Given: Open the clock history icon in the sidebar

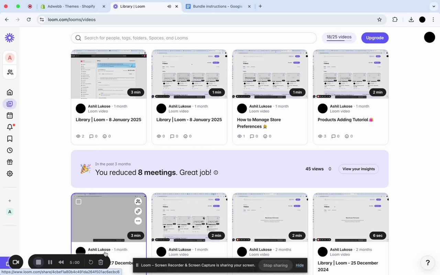Looking at the screenshot, I should coord(10,150).
